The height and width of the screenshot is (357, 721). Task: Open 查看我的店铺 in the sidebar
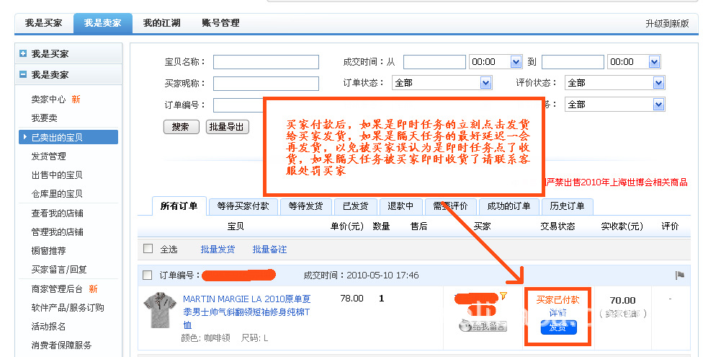point(57,213)
